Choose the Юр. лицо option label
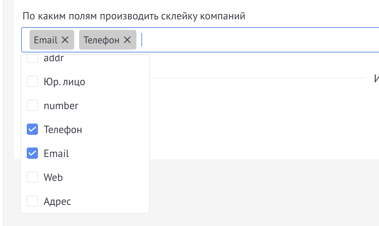This screenshot has width=379, height=226. [64, 82]
